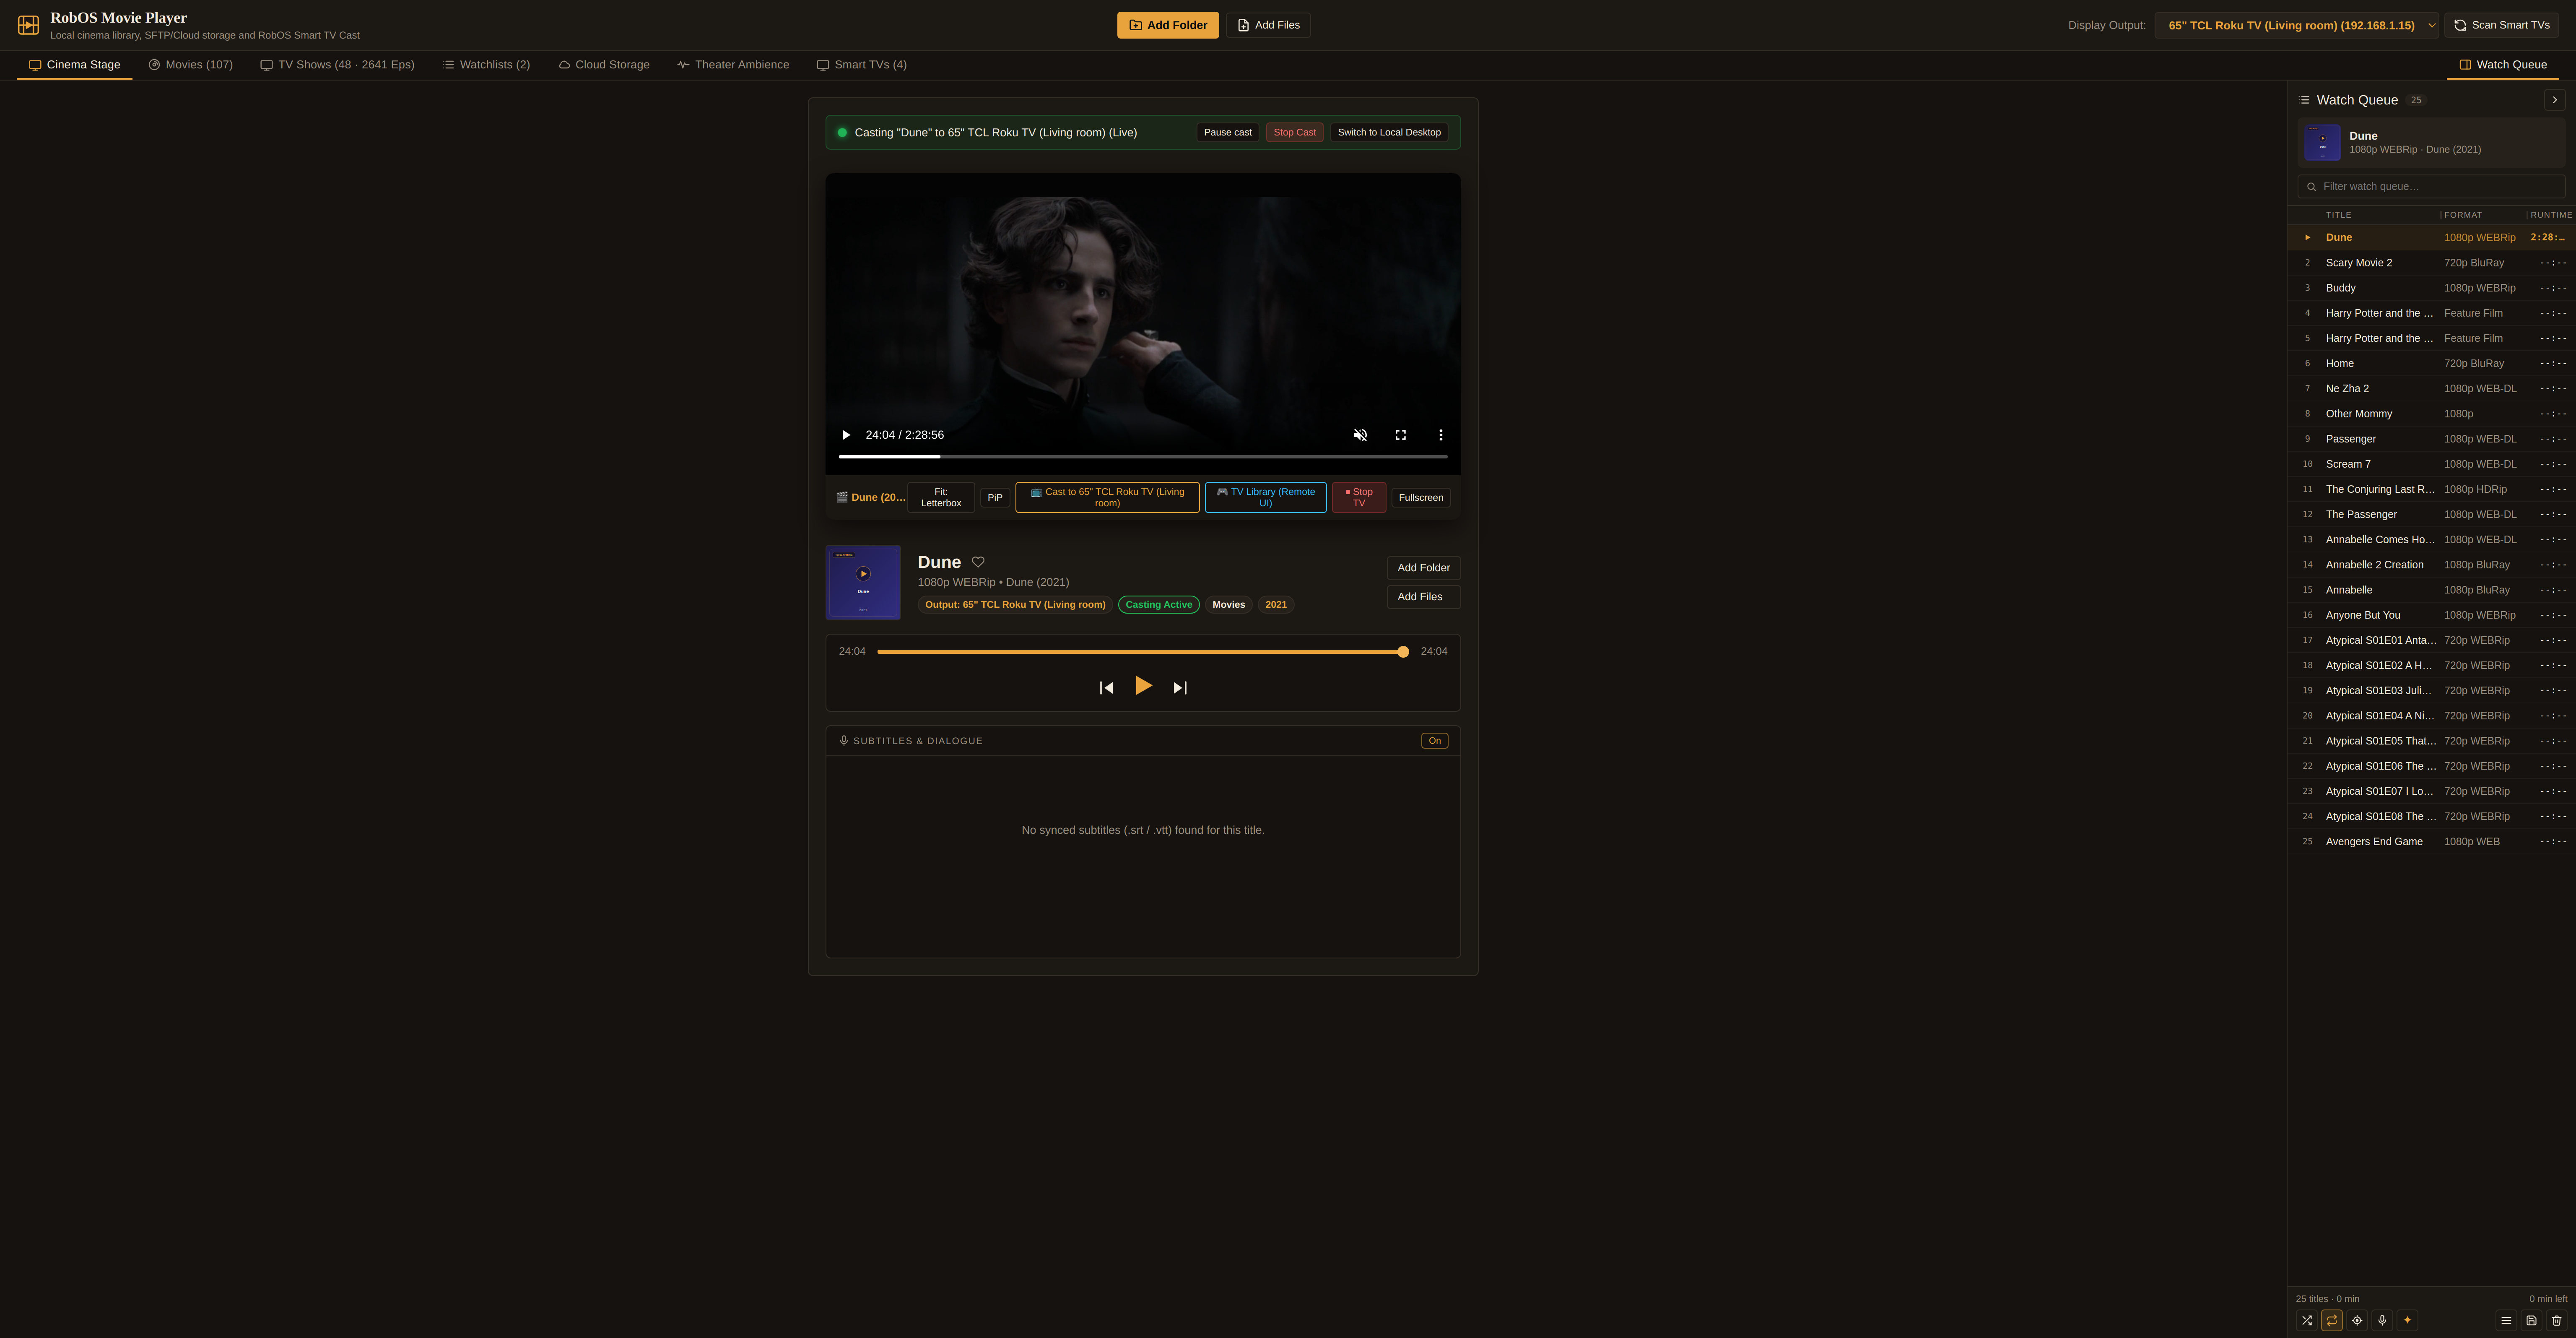Shuffle the watch queue
Image resolution: width=2576 pixels, height=1338 pixels.
click(x=2307, y=1320)
